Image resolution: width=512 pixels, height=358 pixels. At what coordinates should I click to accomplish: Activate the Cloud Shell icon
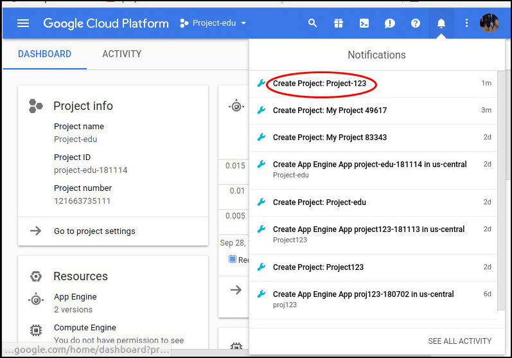[364, 23]
